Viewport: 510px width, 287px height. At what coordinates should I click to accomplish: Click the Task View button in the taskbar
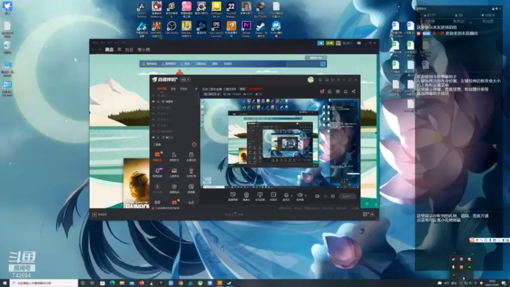click(92, 283)
